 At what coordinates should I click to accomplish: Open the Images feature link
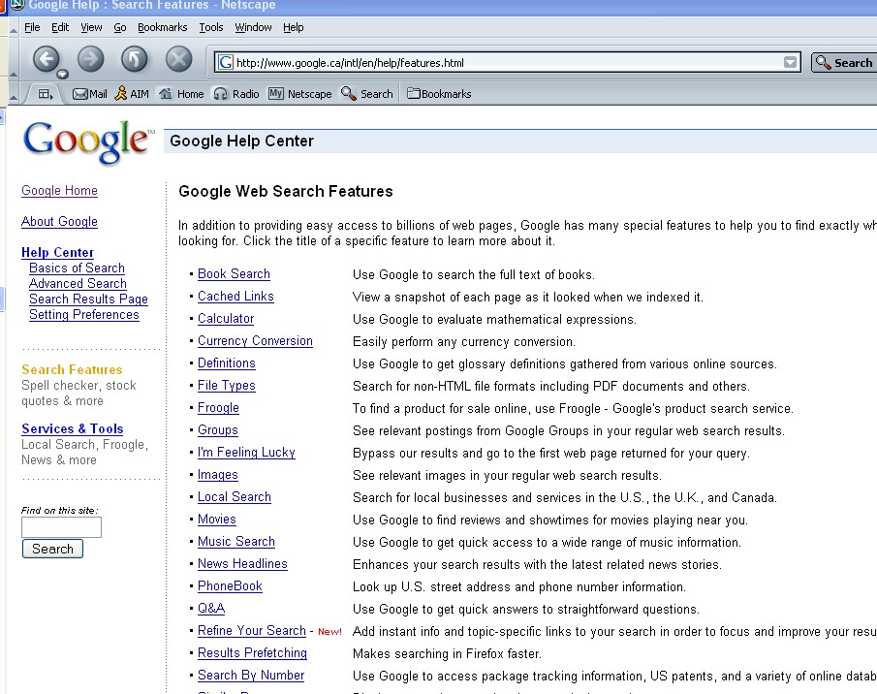(218, 475)
